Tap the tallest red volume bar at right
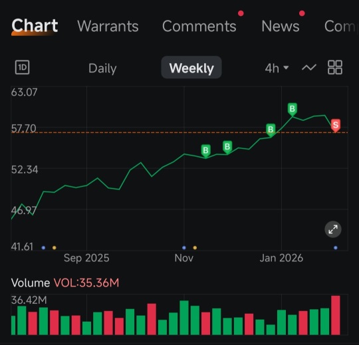Image resolution: width=359 pixels, height=345 pixels. [336, 315]
